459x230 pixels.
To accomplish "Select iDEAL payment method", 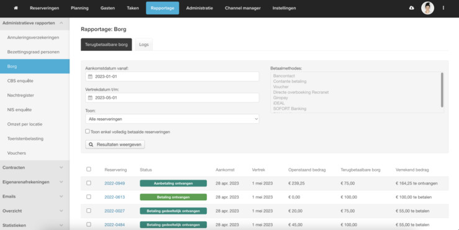I will click(279, 103).
